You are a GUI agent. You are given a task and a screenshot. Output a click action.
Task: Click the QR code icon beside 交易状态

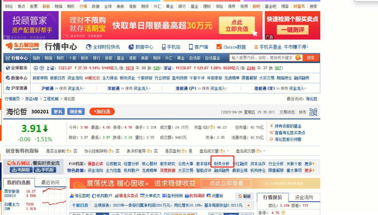pyautogui.click(x=313, y=112)
